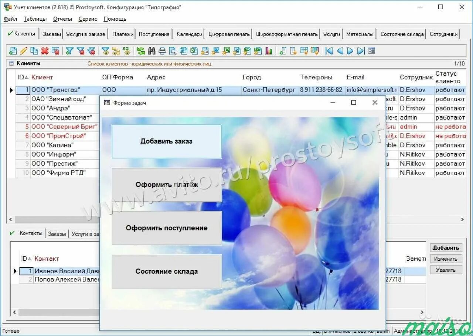Click the import from Excel icon
Image resolution: width=473 pixels, height=336 pixels.
227,51
